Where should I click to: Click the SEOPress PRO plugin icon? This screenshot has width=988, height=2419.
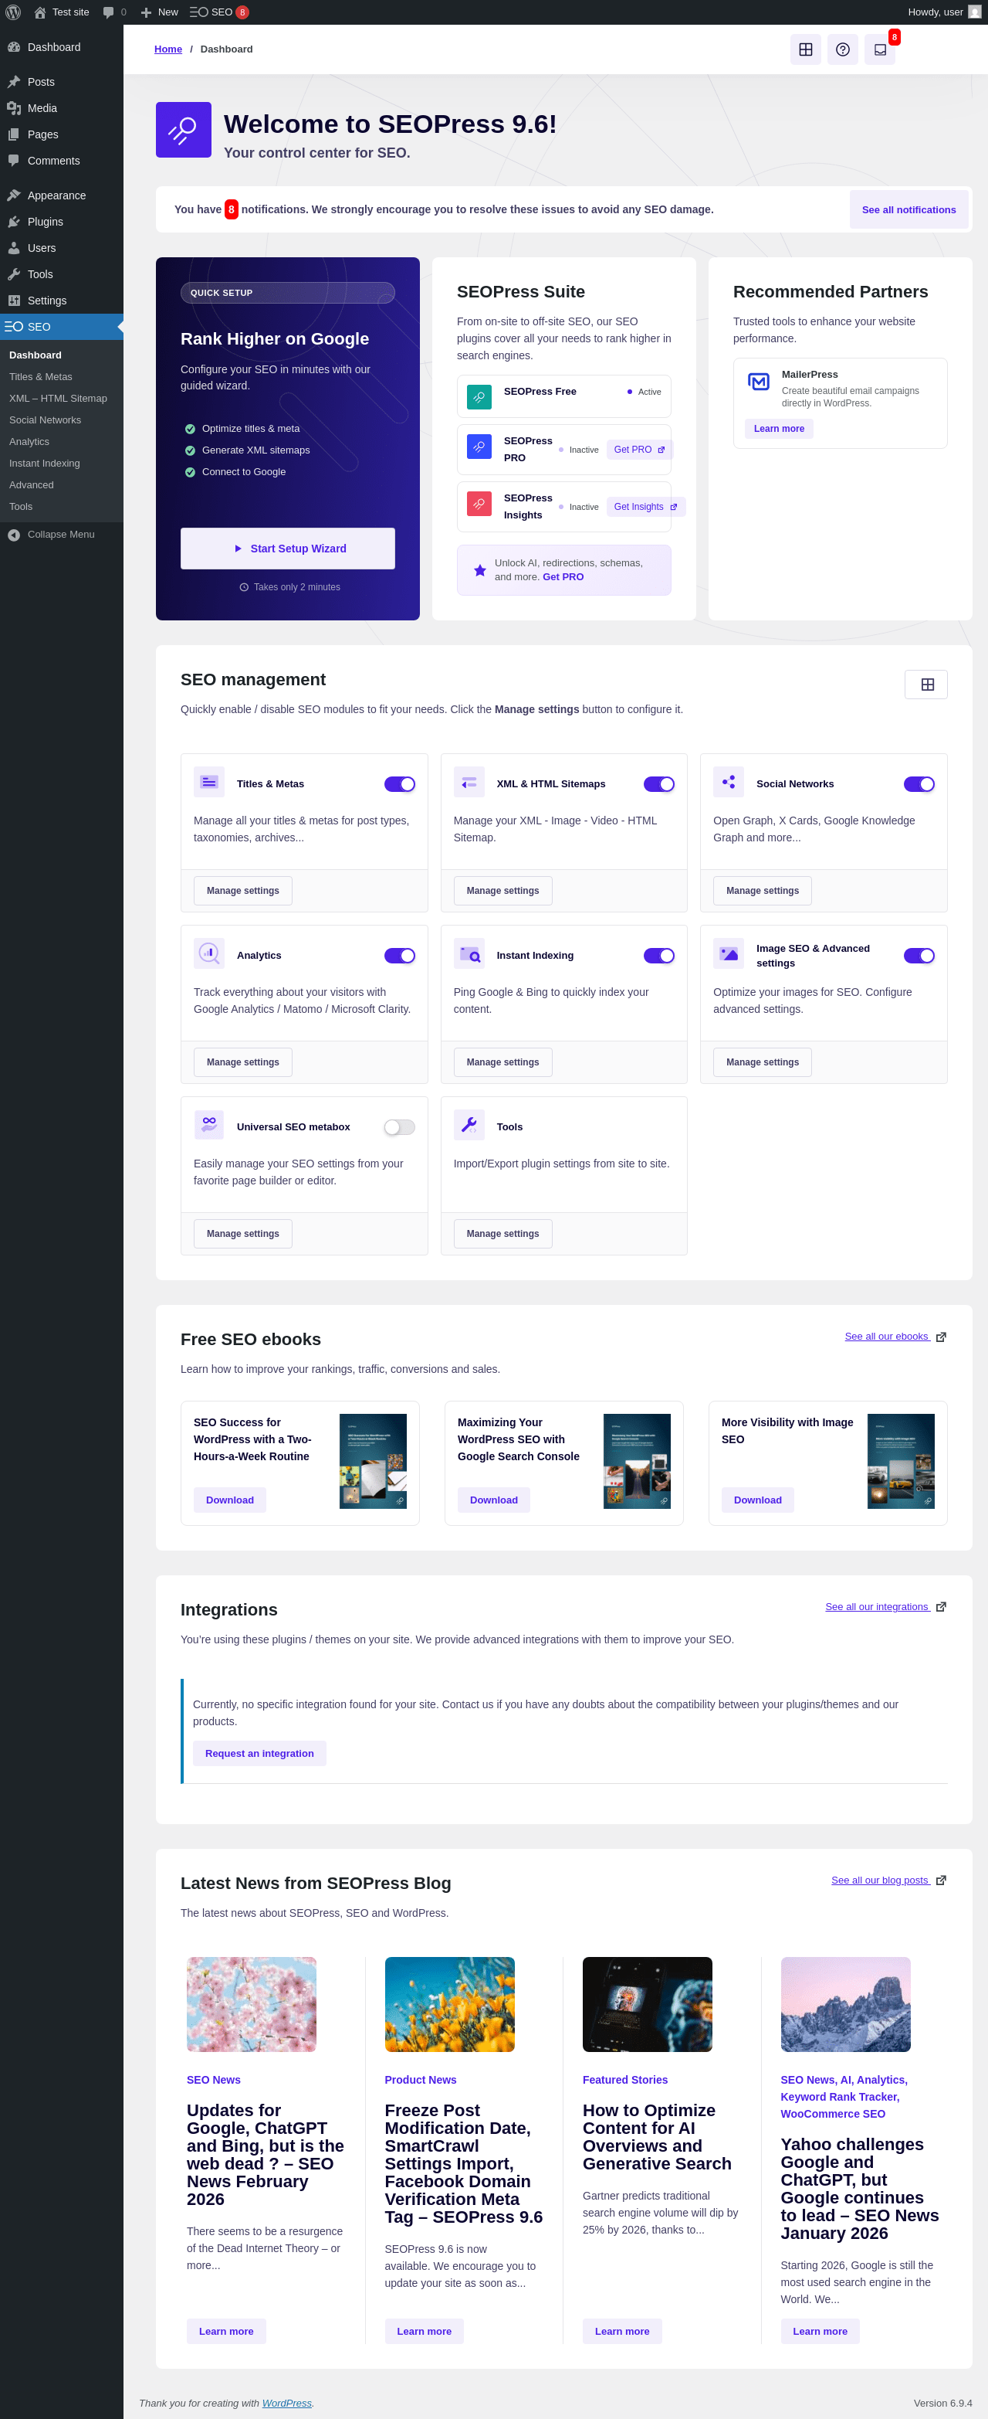479,447
